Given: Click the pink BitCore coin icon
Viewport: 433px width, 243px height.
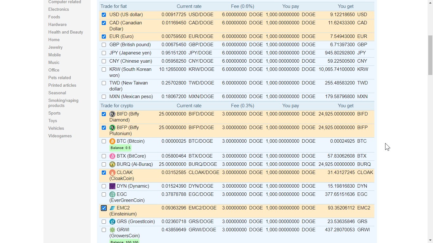Looking at the screenshot, I should coord(112,156).
